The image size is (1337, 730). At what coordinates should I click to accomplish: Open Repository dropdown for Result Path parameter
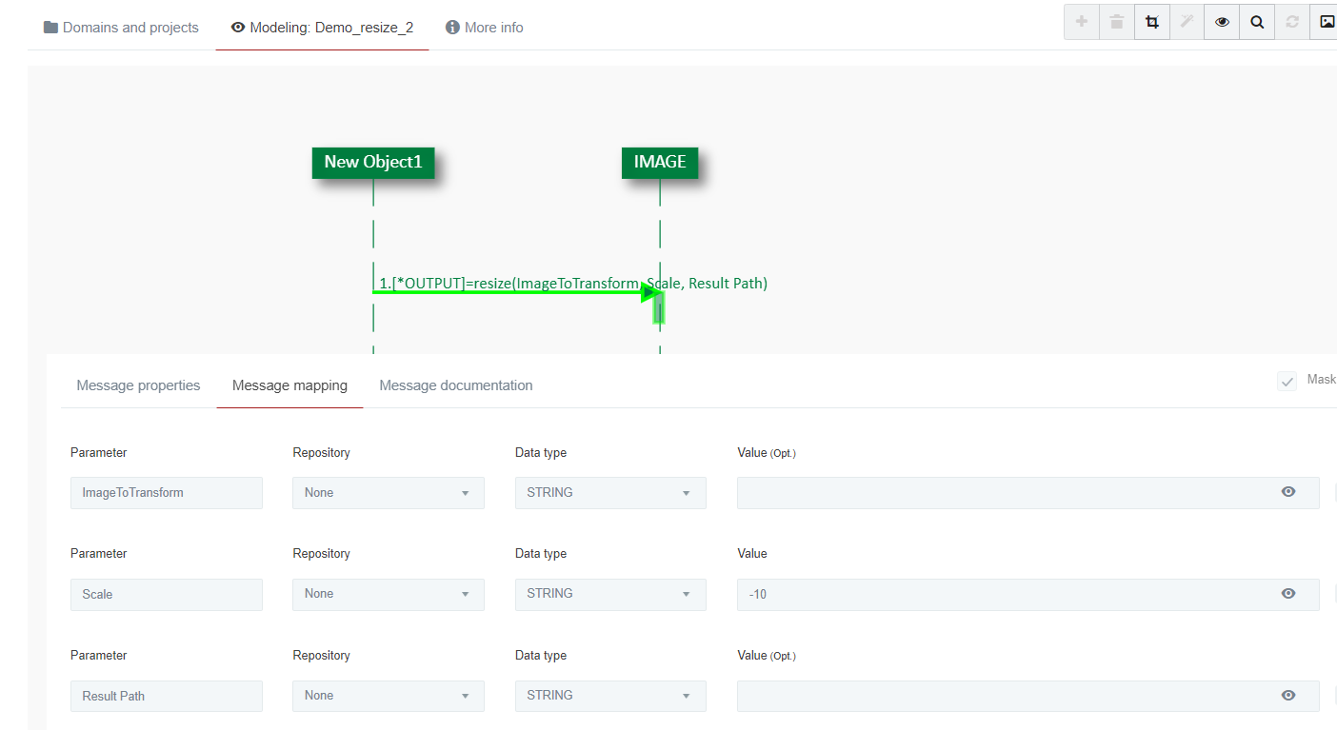(388, 696)
